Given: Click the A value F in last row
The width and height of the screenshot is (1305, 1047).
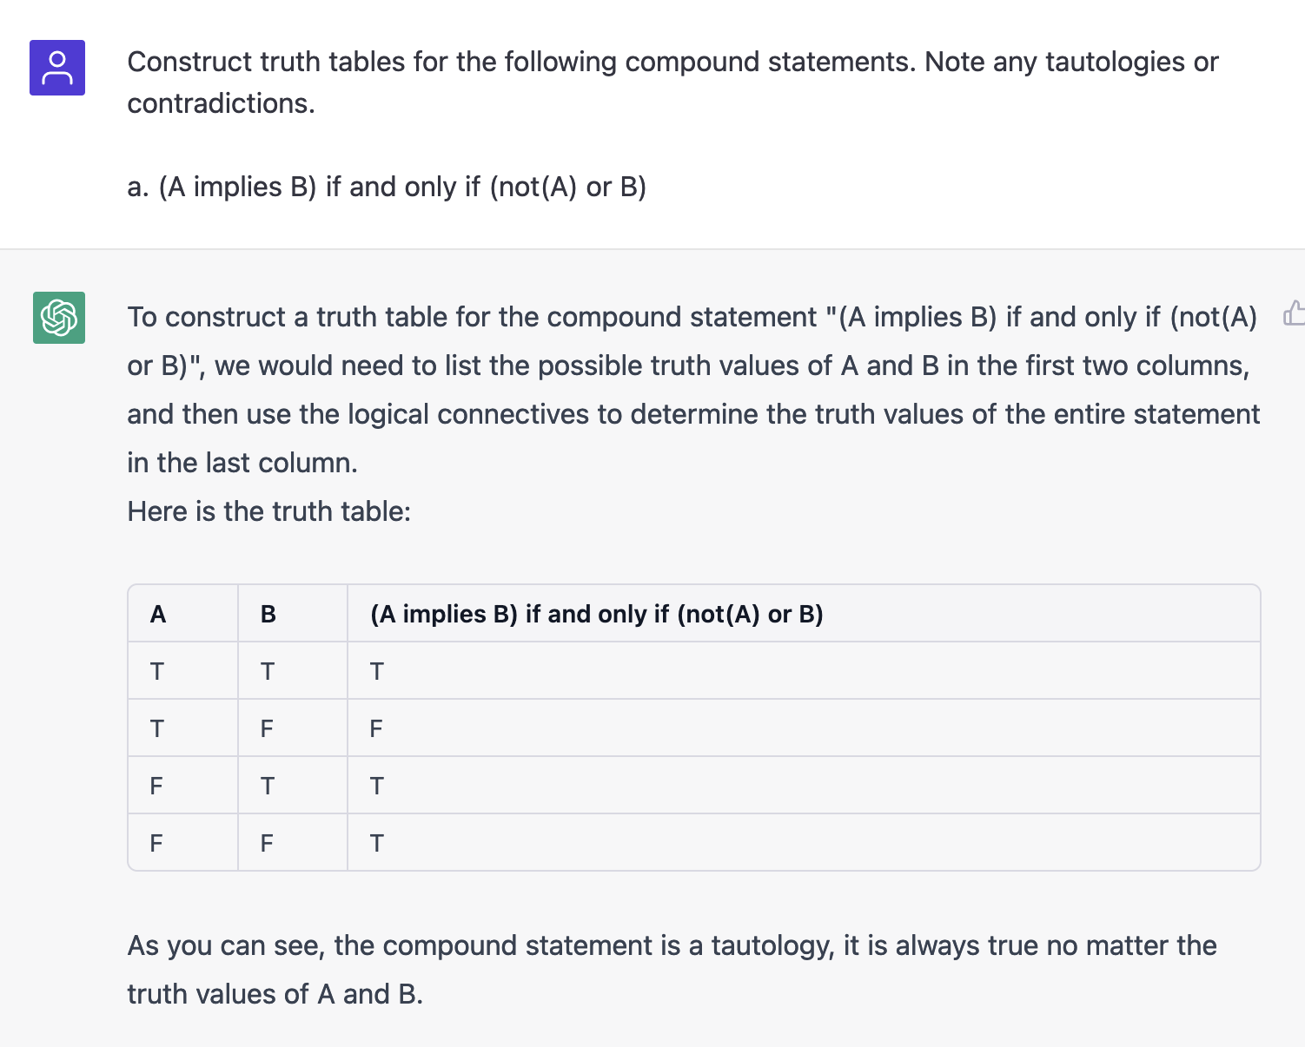Looking at the screenshot, I should tap(156, 844).
